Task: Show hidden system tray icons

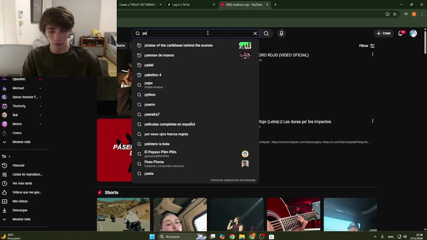Action: (375, 237)
